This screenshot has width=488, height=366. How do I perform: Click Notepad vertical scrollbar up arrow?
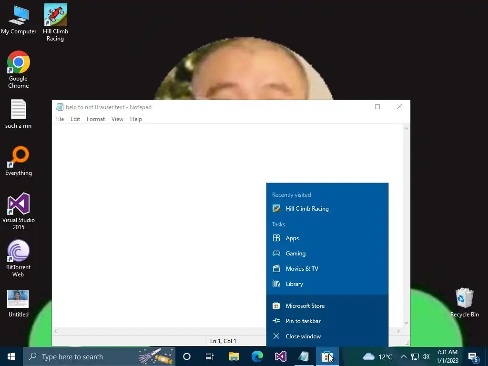[x=406, y=128]
